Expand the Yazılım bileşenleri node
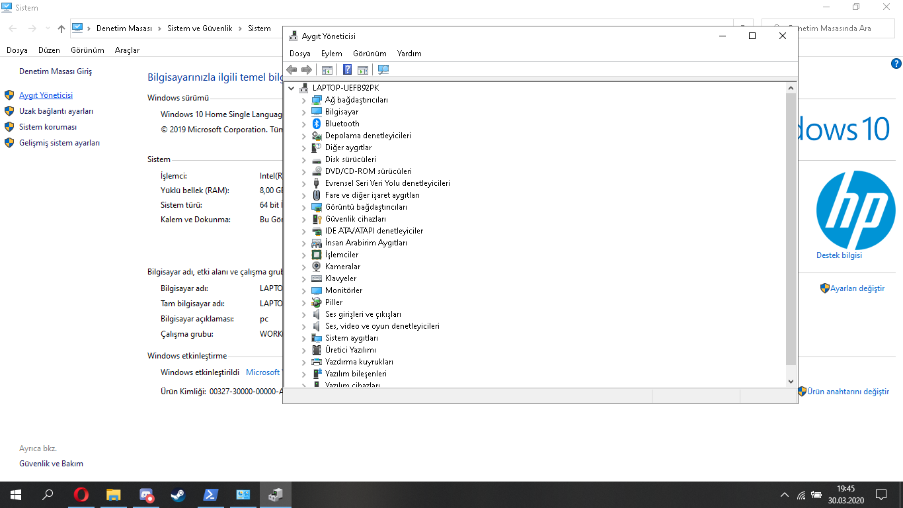Viewport: 903px width, 508px height. (x=304, y=374)
